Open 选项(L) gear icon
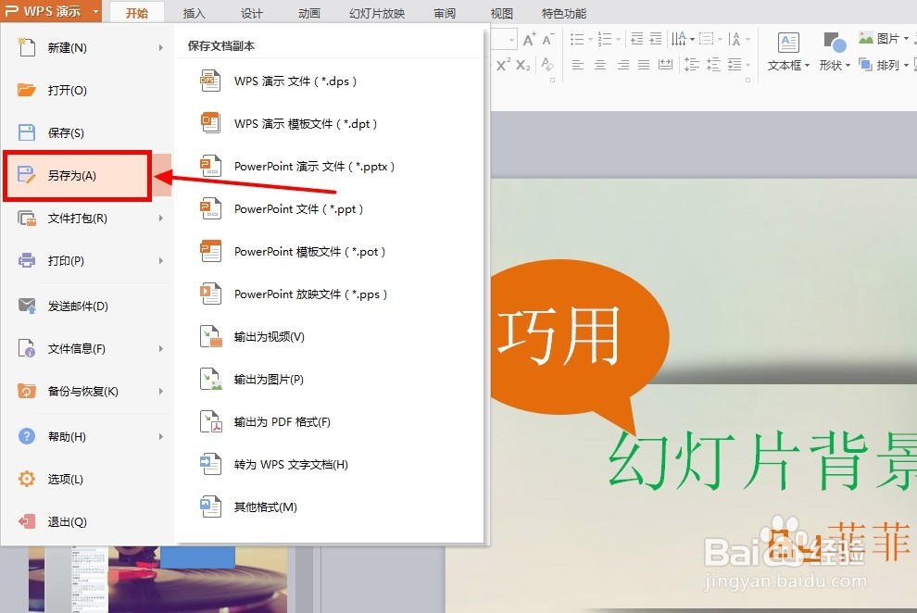The image size is (917, 613). click(26, 479)
